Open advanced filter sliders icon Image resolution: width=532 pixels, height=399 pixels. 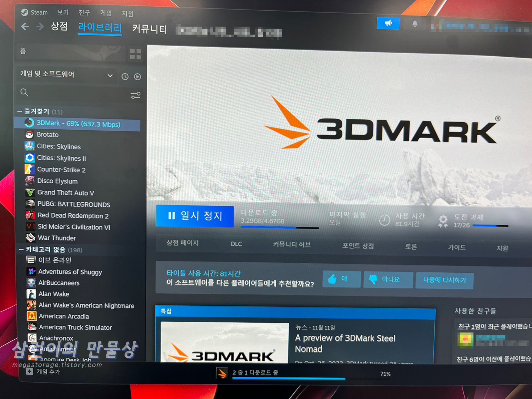135,95
